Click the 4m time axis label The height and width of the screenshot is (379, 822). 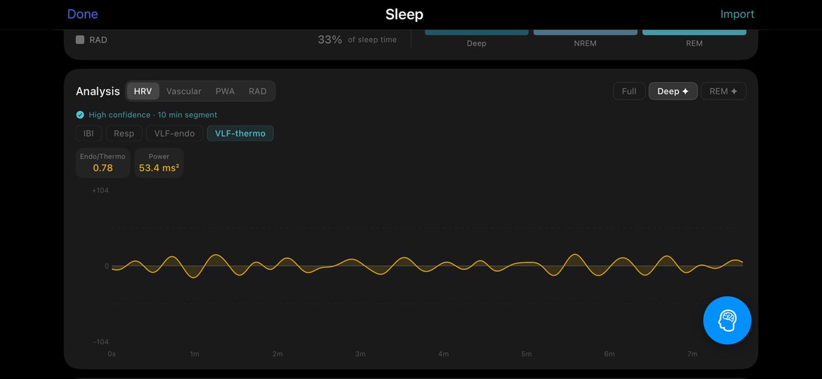point(443,354)
